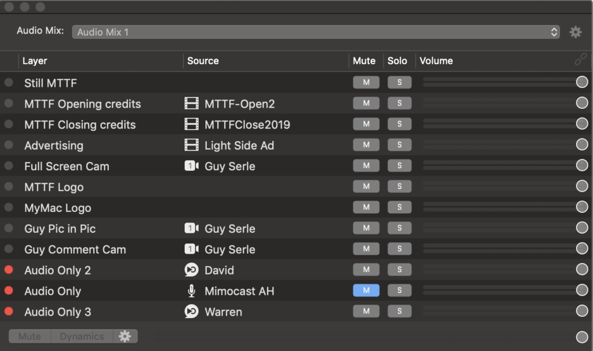Image resolution: width=593 pixels, height=351 pixels.
Task: Click the camera icon in Full Screen Cam row
Action: (191, 166)
